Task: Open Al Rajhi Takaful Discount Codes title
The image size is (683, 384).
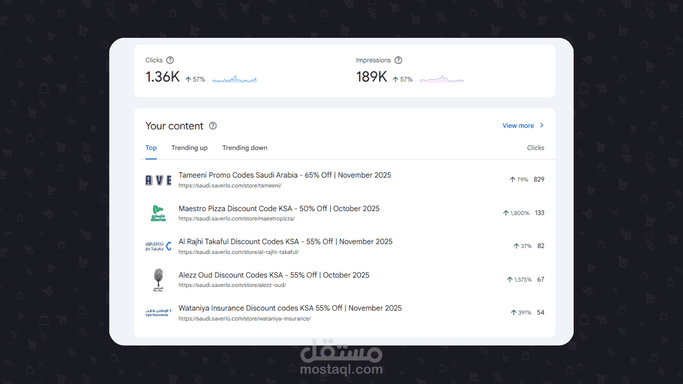Action: tap(285, 242)
